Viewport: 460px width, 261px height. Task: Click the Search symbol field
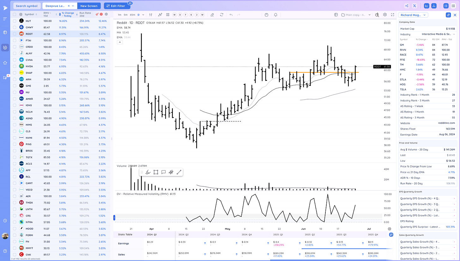click(x=27, y=6)
